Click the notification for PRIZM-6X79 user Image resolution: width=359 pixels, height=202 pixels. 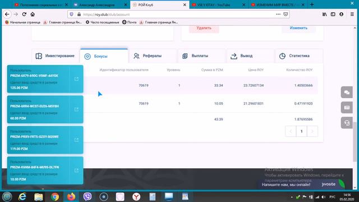point(45,79)
